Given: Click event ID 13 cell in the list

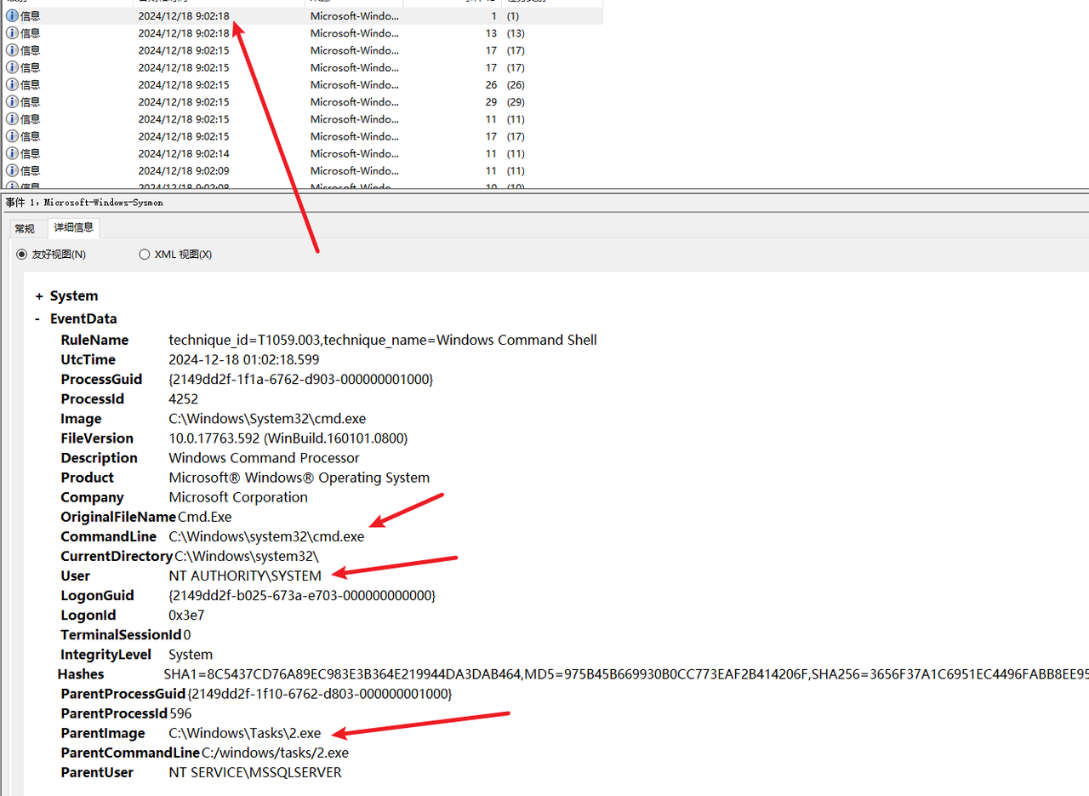Looking at the screenshot, I should [x=491, y=33].
